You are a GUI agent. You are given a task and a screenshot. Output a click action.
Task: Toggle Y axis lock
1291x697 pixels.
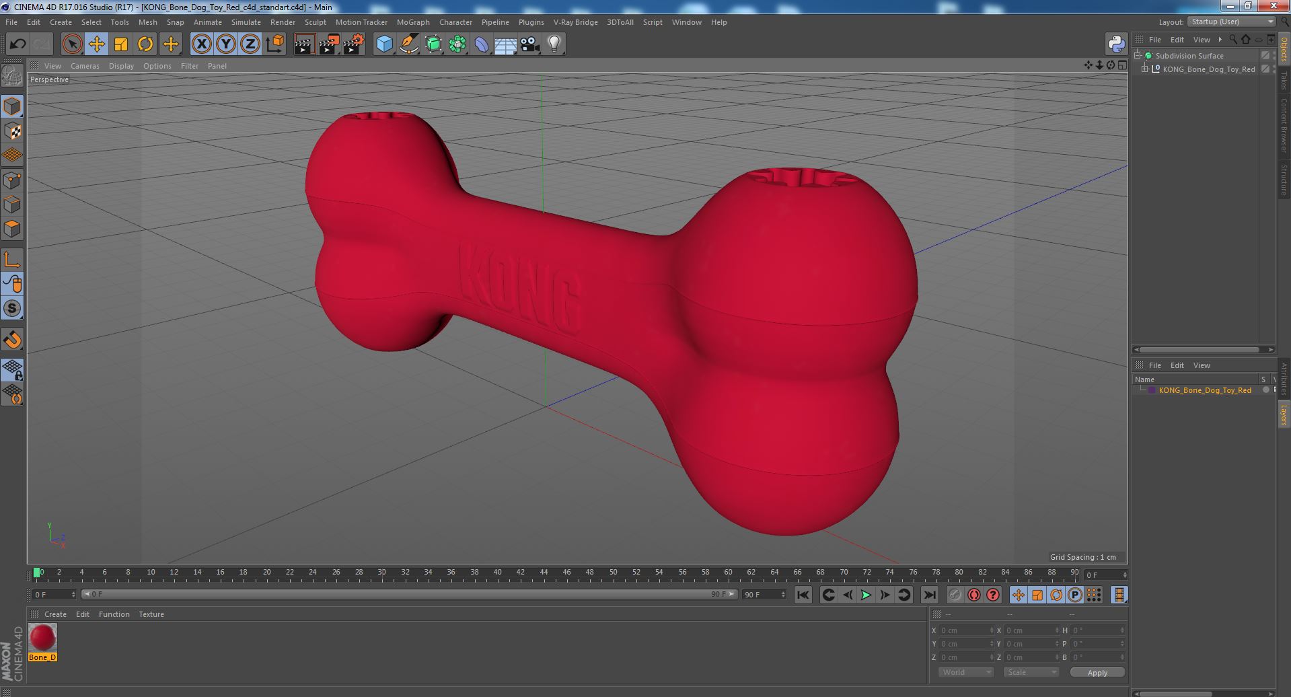[x=226, y=44]
